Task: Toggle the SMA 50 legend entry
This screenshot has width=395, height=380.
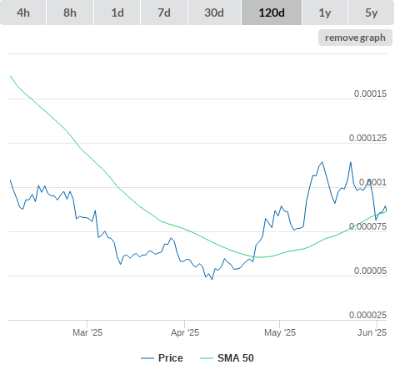Action: click(227, 358)
